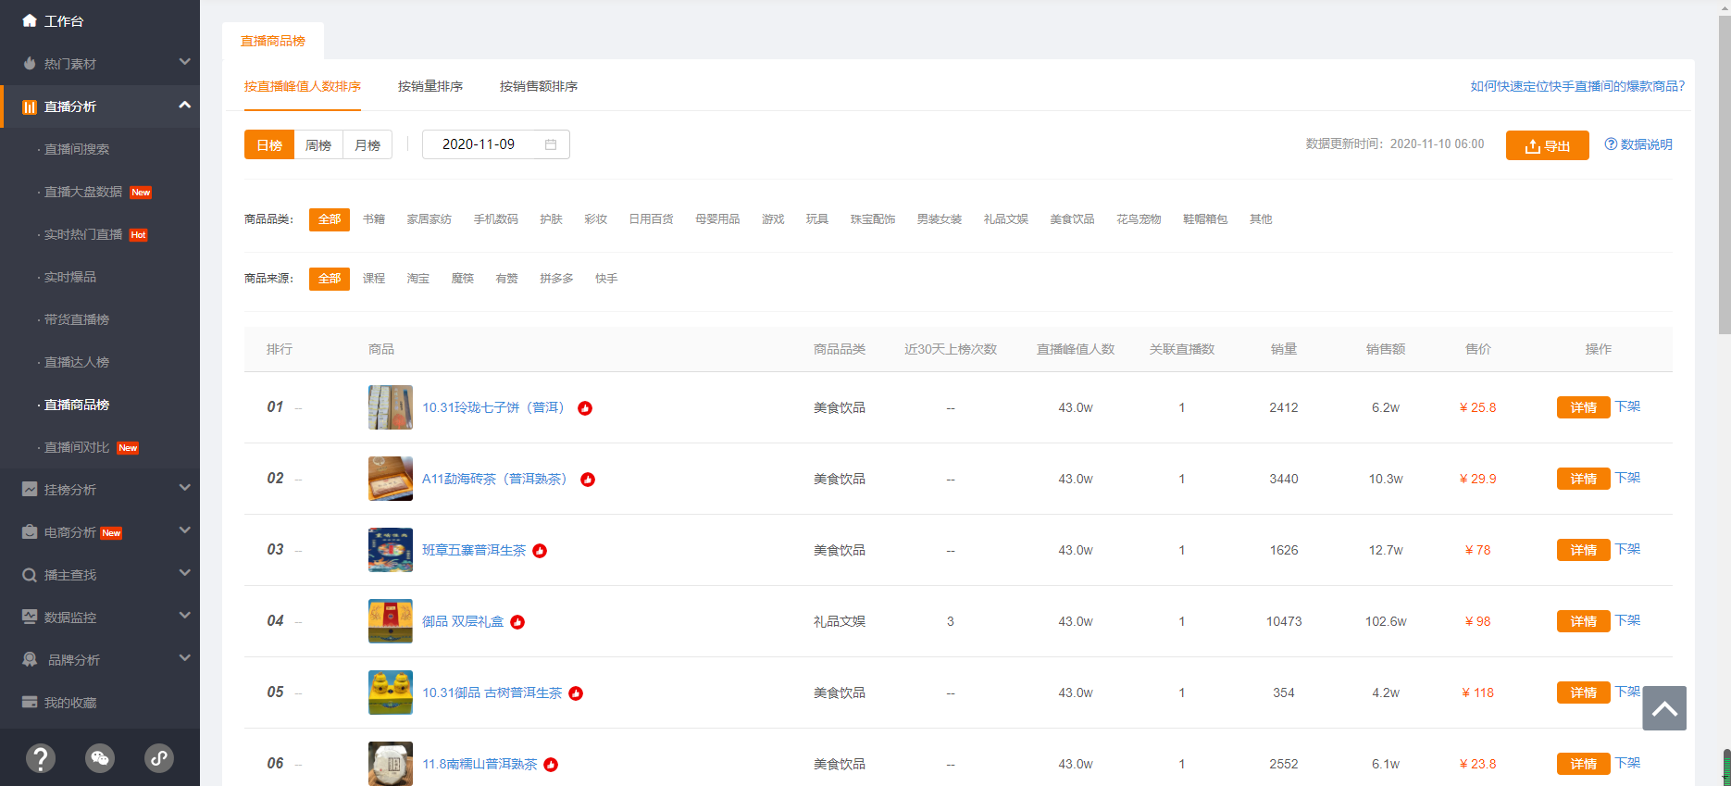Switch to 按销量排序 tab
Image resolution: width=1731 pixels, height=786 pixels.
430,86
